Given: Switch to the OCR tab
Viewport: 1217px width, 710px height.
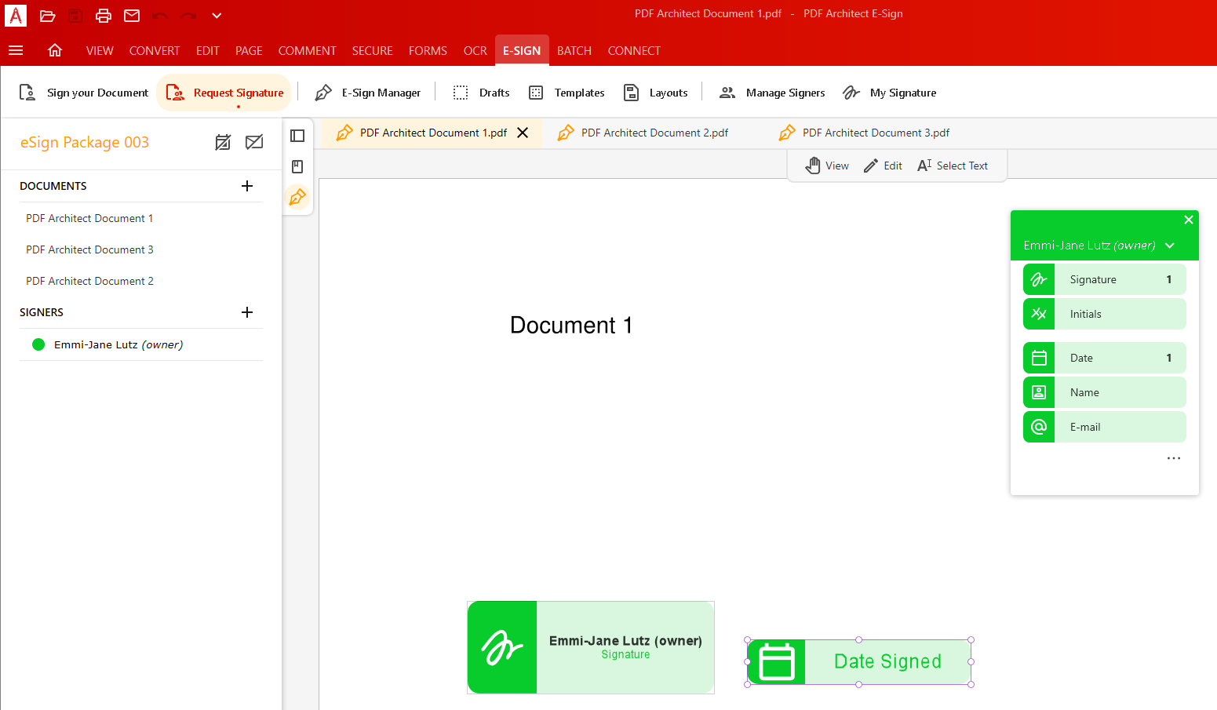Looking at the screenshot, I should click(476, 51).
